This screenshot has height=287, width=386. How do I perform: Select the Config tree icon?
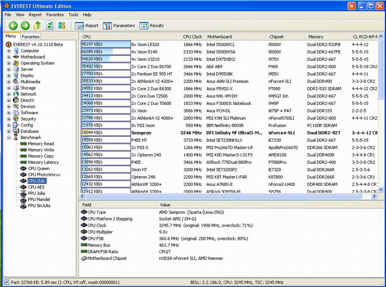[x=16, y=125]
